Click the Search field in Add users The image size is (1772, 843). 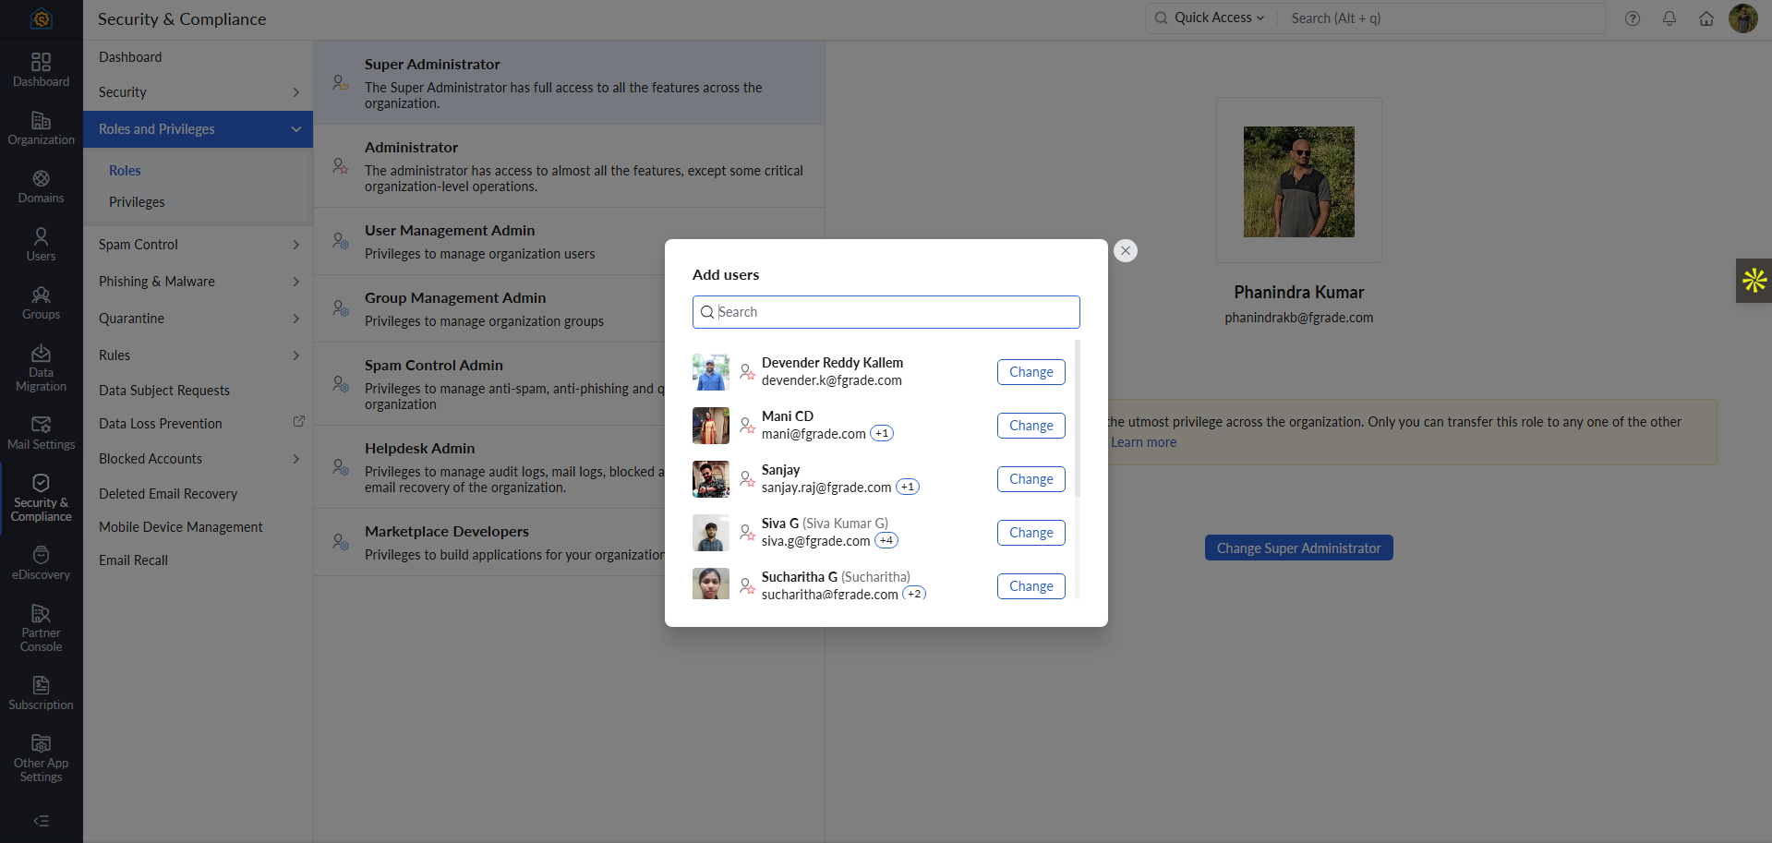point(886,312)
